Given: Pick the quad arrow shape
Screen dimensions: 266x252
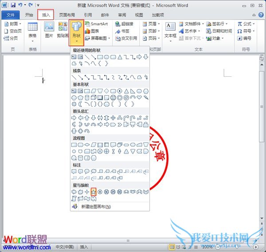Looking at the screenshot, I should (x=113, y=118).
